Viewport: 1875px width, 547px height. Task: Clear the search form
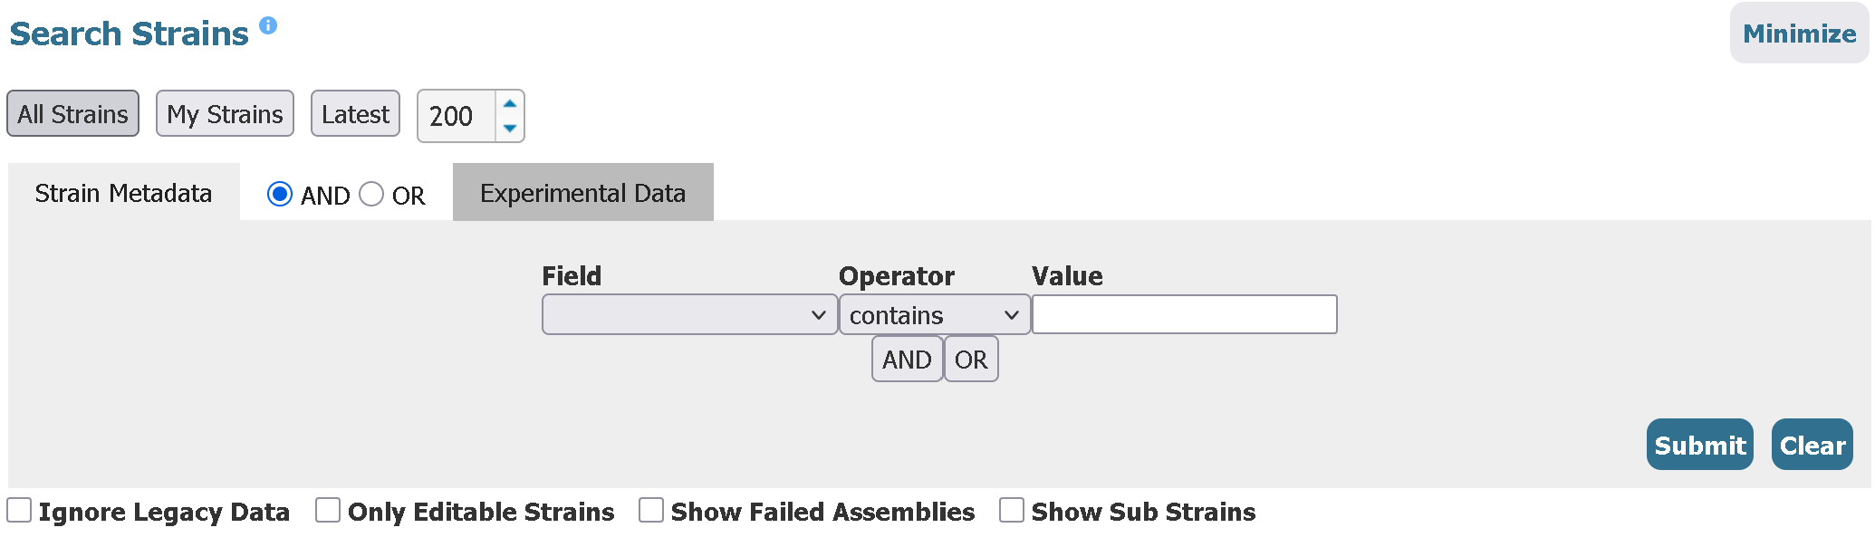click(x=1812, y=445)
